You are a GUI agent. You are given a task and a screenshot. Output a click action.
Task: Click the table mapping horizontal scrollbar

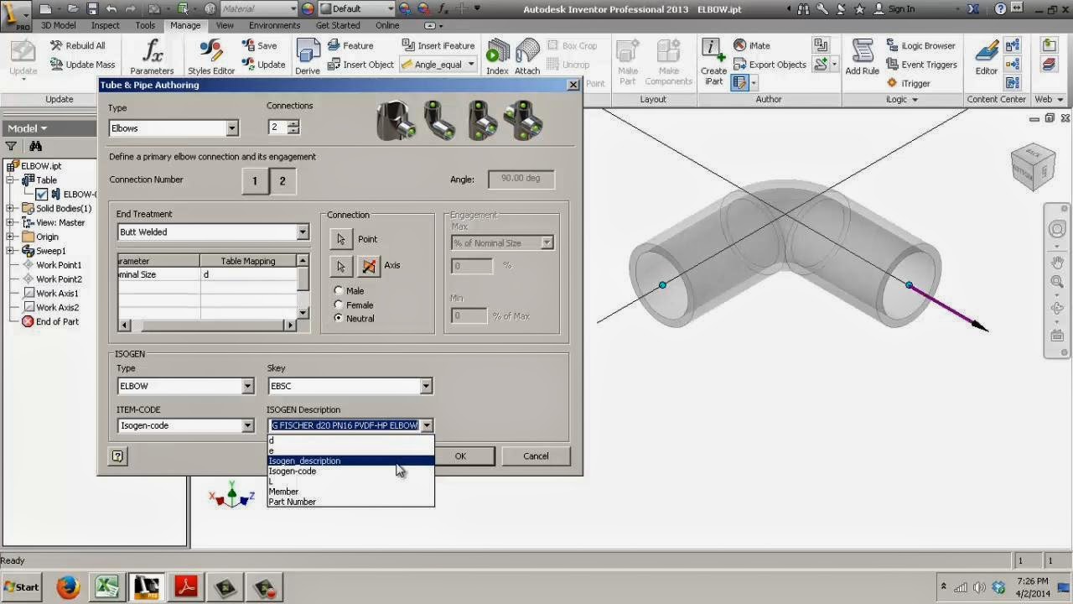click(207, 325)
